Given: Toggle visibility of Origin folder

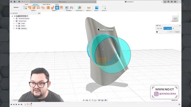Looking at the screenshot, I should (x=17, y=23).
